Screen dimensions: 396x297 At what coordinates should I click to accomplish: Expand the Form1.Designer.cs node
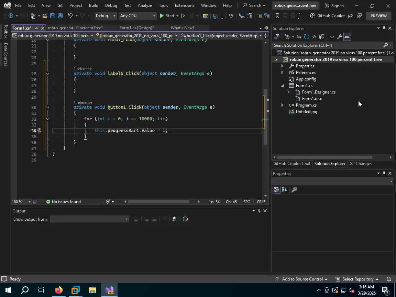288,92
